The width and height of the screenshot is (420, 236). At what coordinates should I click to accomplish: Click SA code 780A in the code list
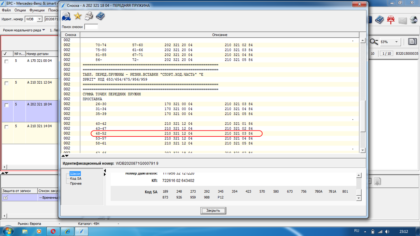[319, 191]
